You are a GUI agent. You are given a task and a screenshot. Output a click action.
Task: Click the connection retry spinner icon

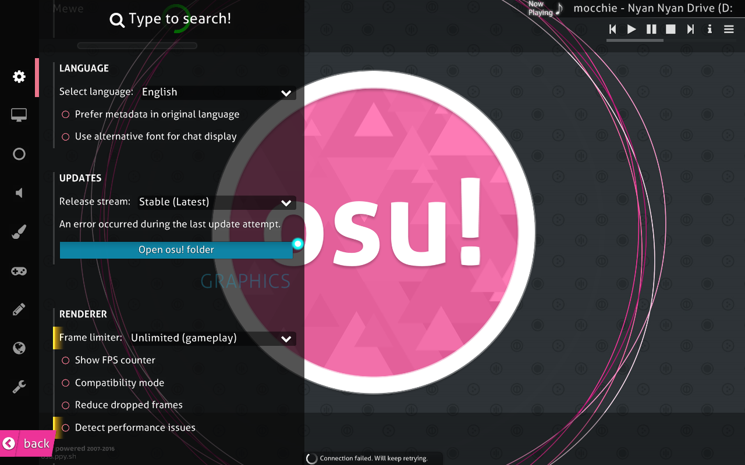tap(311, 459)
